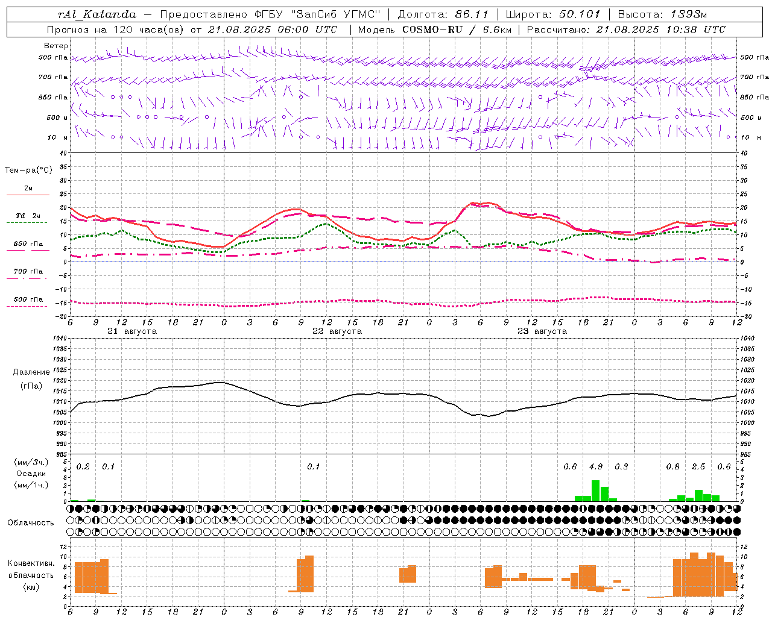Screen dimensions: 772x617
Task: Click the "Облачность" cloud cover label
Action: coord(31,523)
